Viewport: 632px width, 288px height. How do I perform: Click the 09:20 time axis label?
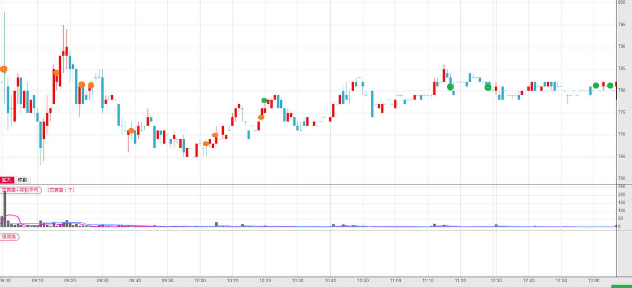point(70,281)
